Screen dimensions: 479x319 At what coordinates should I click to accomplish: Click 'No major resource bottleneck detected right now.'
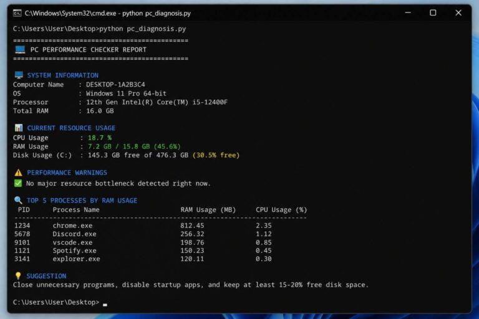[119, 183]
